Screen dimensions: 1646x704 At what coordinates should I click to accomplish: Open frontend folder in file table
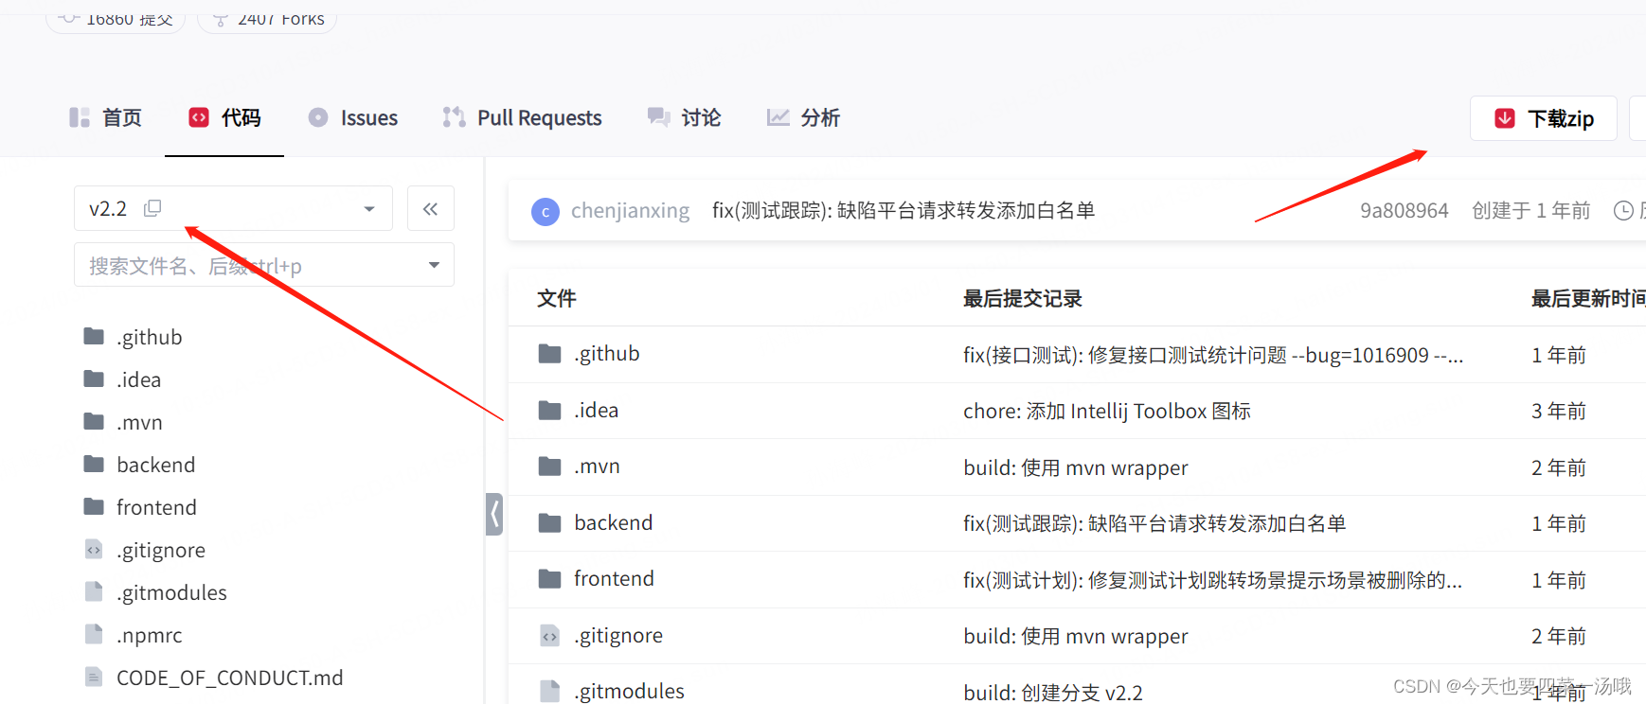(x=614, y=578)
